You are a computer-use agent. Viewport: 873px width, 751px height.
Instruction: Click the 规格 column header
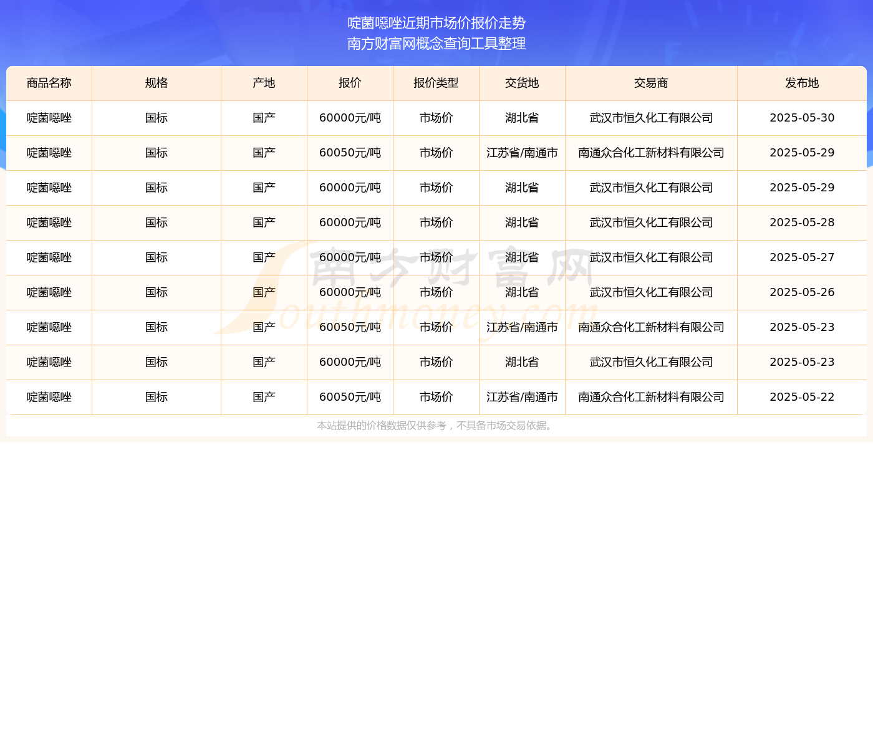point(157,84)
